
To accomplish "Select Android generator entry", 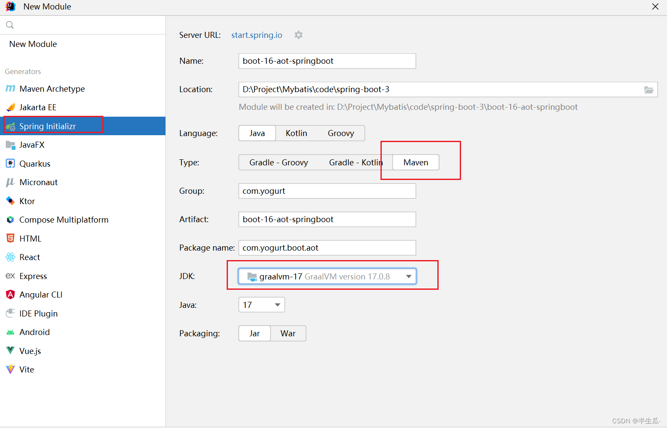I will click(83, 332).
